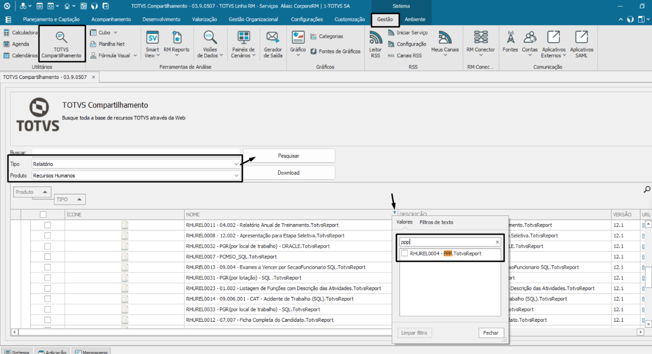Click the TOTVS logo in title bar

click(7, 6)
